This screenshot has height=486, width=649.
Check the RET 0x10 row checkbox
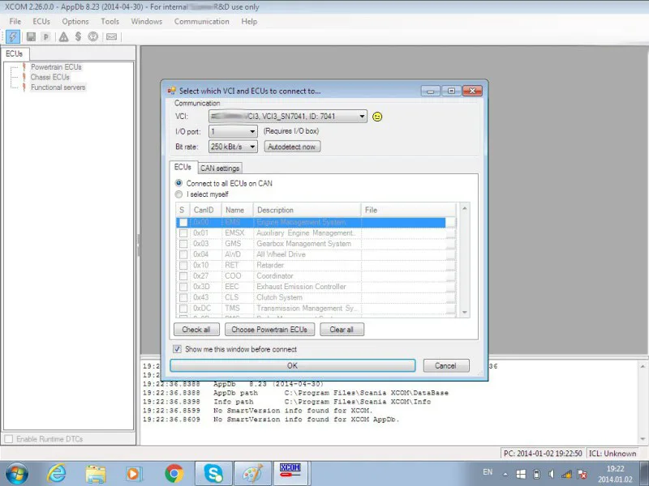click(183, 266)
